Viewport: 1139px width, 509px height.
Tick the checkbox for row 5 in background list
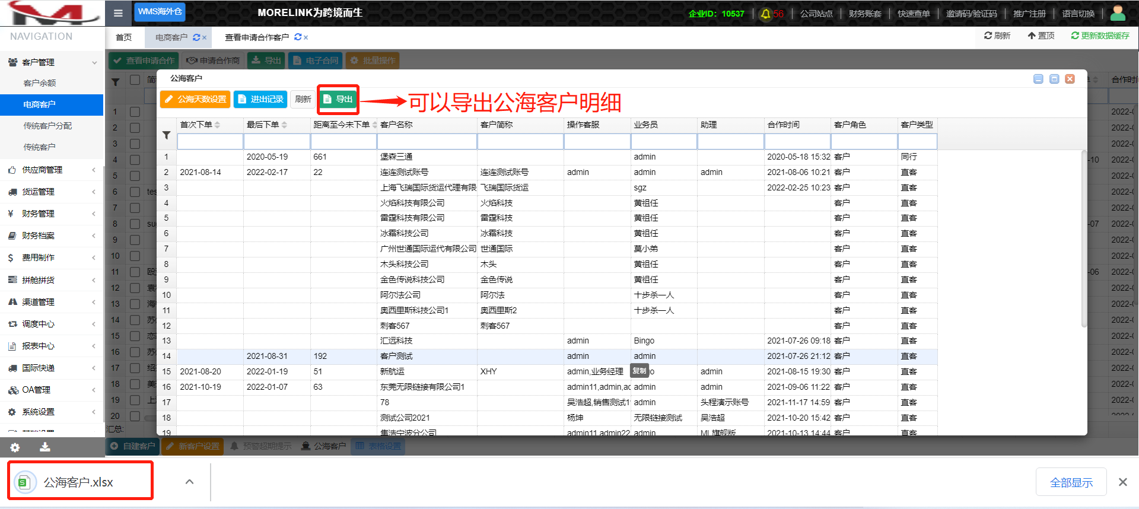[135, 176]
